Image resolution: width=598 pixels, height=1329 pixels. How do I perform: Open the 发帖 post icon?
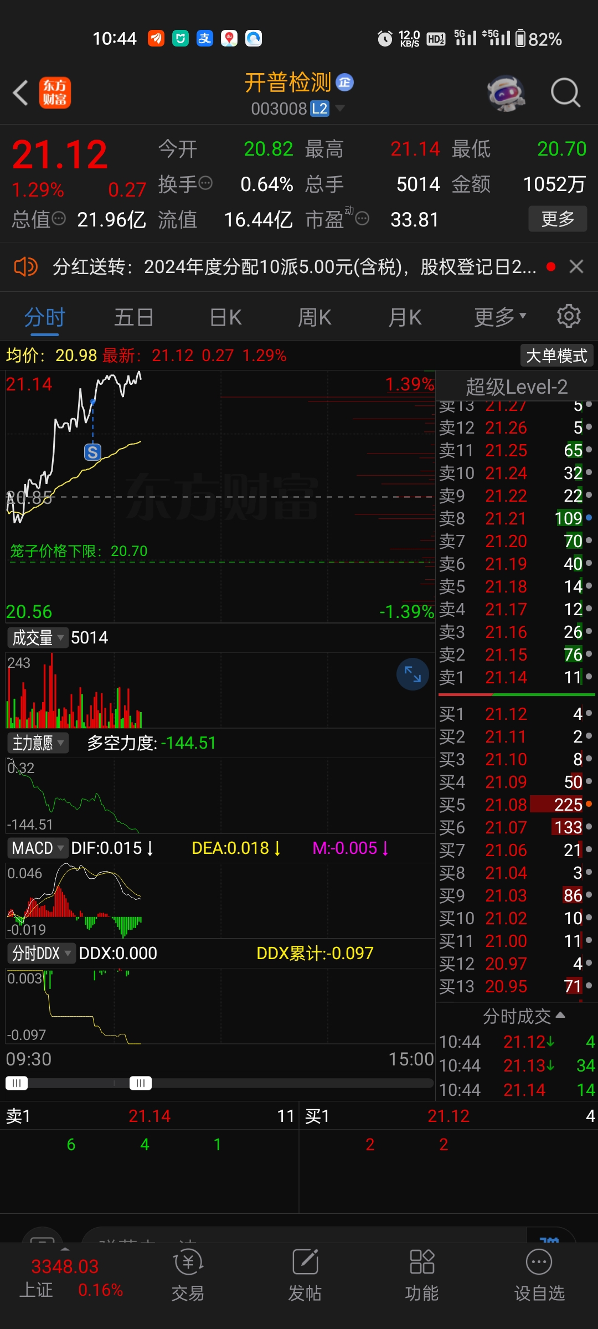tap(305, 1275)
